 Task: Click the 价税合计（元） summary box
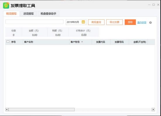(x=84, y=32)
